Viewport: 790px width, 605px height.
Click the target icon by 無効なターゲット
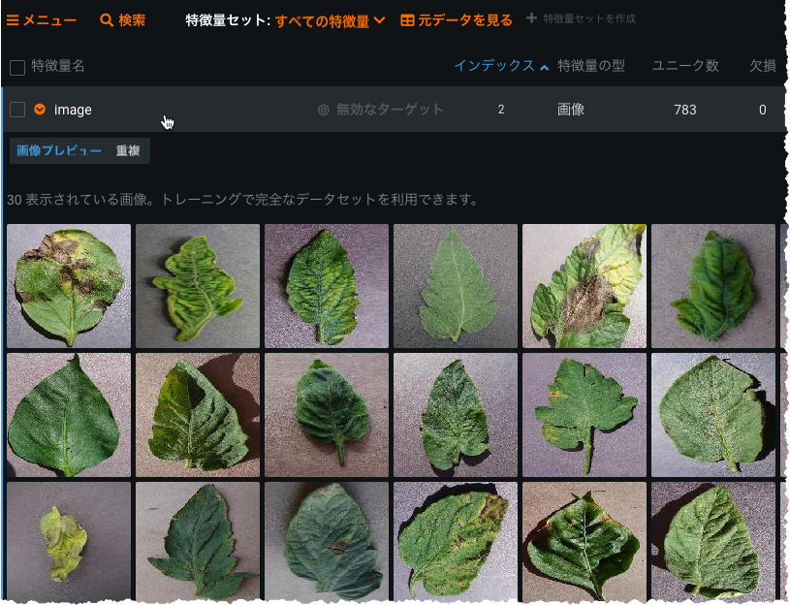pyautogui.click(x=324, y=110)
